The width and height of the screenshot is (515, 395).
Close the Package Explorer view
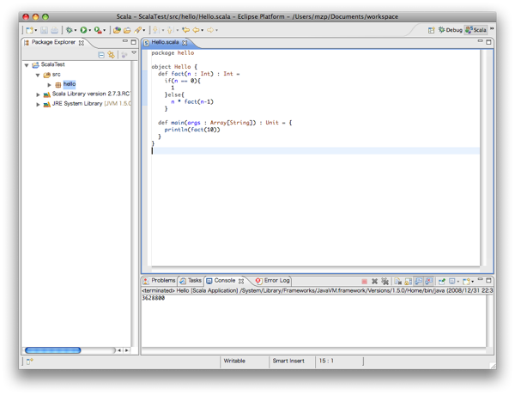pyautogui.click(x=82, y=43)
